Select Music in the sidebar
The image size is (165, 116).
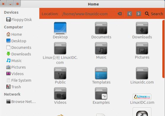click(14, 61)
